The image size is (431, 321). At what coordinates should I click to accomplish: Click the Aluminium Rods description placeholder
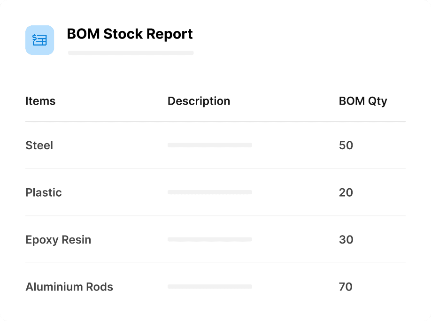209,286
